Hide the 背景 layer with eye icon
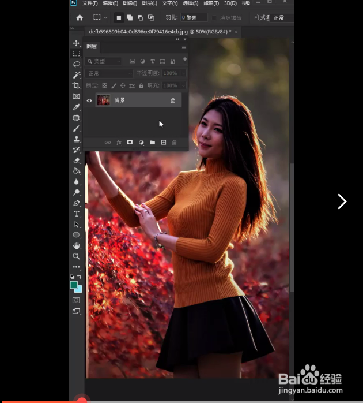 pyautogui.click(x=89, y=100)
